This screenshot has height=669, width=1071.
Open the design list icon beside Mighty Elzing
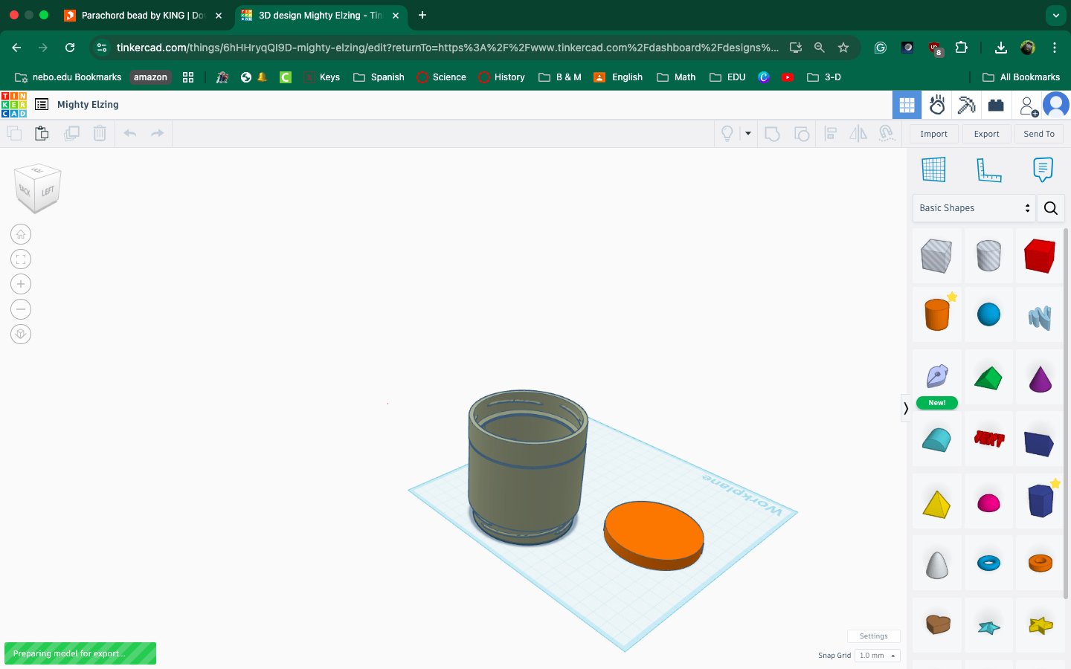42,105
